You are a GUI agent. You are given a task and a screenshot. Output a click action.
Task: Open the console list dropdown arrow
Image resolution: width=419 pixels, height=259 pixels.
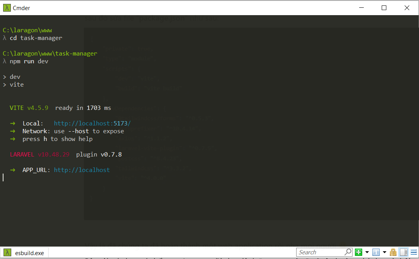click(x=384, y=252)
